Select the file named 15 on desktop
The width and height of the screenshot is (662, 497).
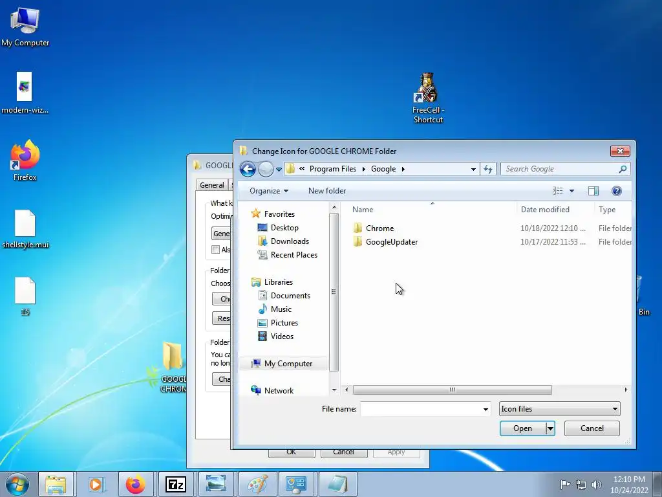pyautogui.click(x=25, y=296)
